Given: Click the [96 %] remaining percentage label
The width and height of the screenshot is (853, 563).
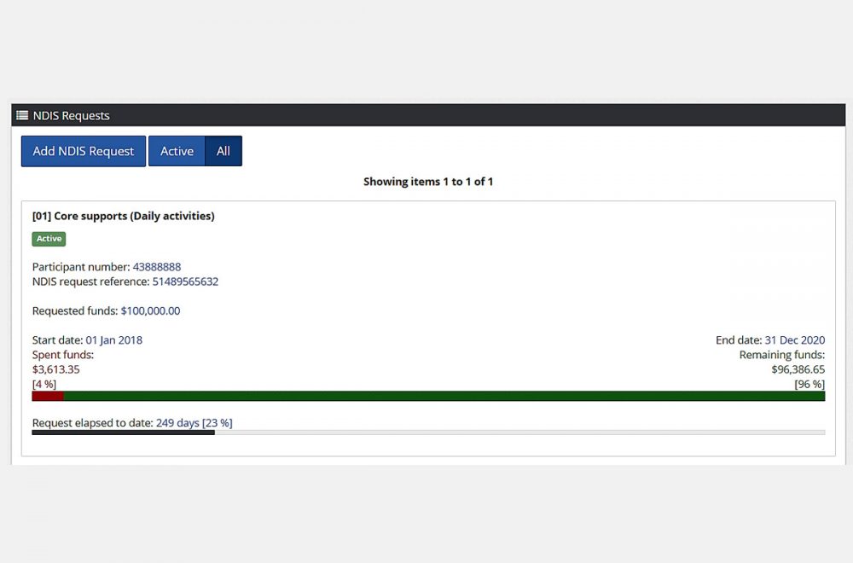Looking at the screenshot, I should (x=809, y=384).
